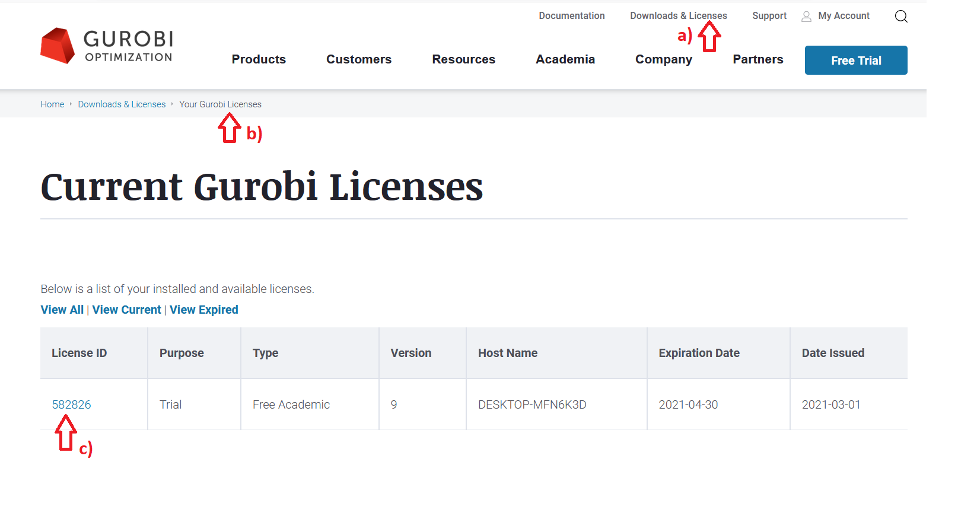The image size is (958, 529).
Task: Select Your Gurobi Licenses breadcrumb text
Action: coord(220,104)
